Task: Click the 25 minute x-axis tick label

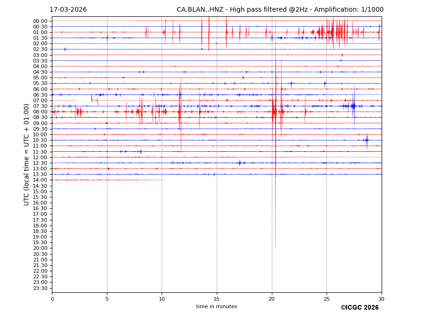Action: coord(327,299)
